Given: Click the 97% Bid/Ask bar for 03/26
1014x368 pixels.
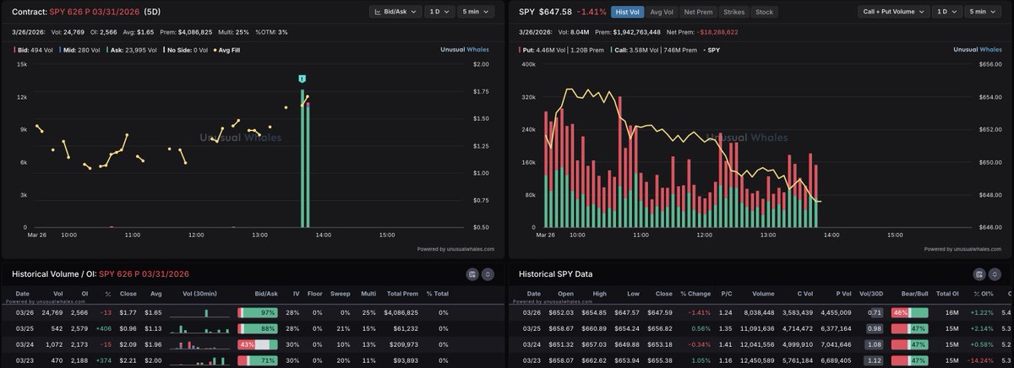Looking at the screenshot, I should coord(257,313).
